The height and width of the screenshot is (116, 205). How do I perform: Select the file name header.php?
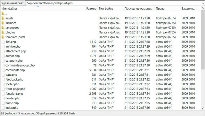13,98
